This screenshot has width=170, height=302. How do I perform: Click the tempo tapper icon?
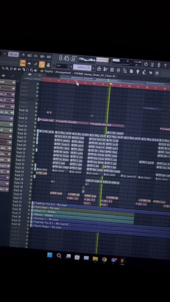pyautogui.click(x=144, y=73)
